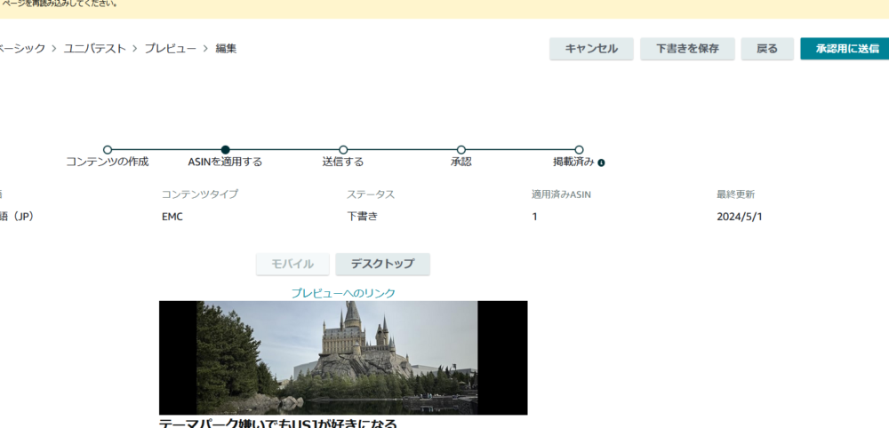Screen dimensions: 889x428
Task: Click the 承認 step circle
Action: click(x=461, y=150)
